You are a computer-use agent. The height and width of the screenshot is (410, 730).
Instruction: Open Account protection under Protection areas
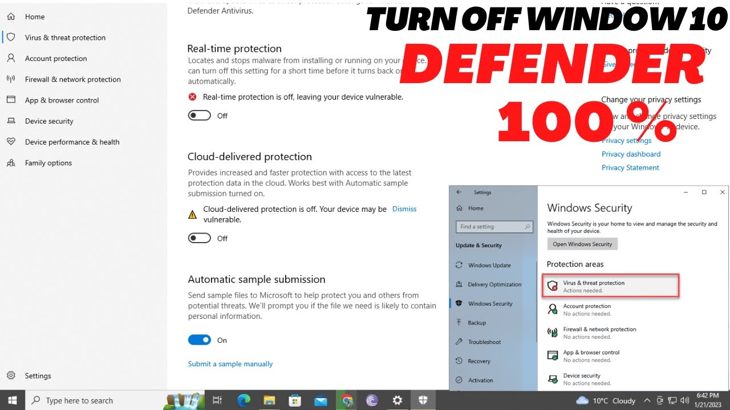[579, 310]
